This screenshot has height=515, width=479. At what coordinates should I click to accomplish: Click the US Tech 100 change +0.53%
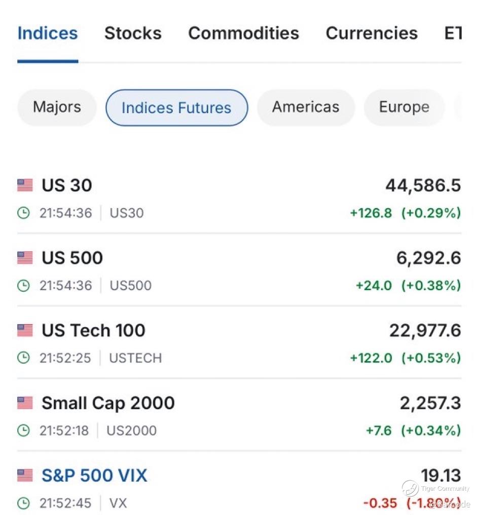click(x=431, y=358)
